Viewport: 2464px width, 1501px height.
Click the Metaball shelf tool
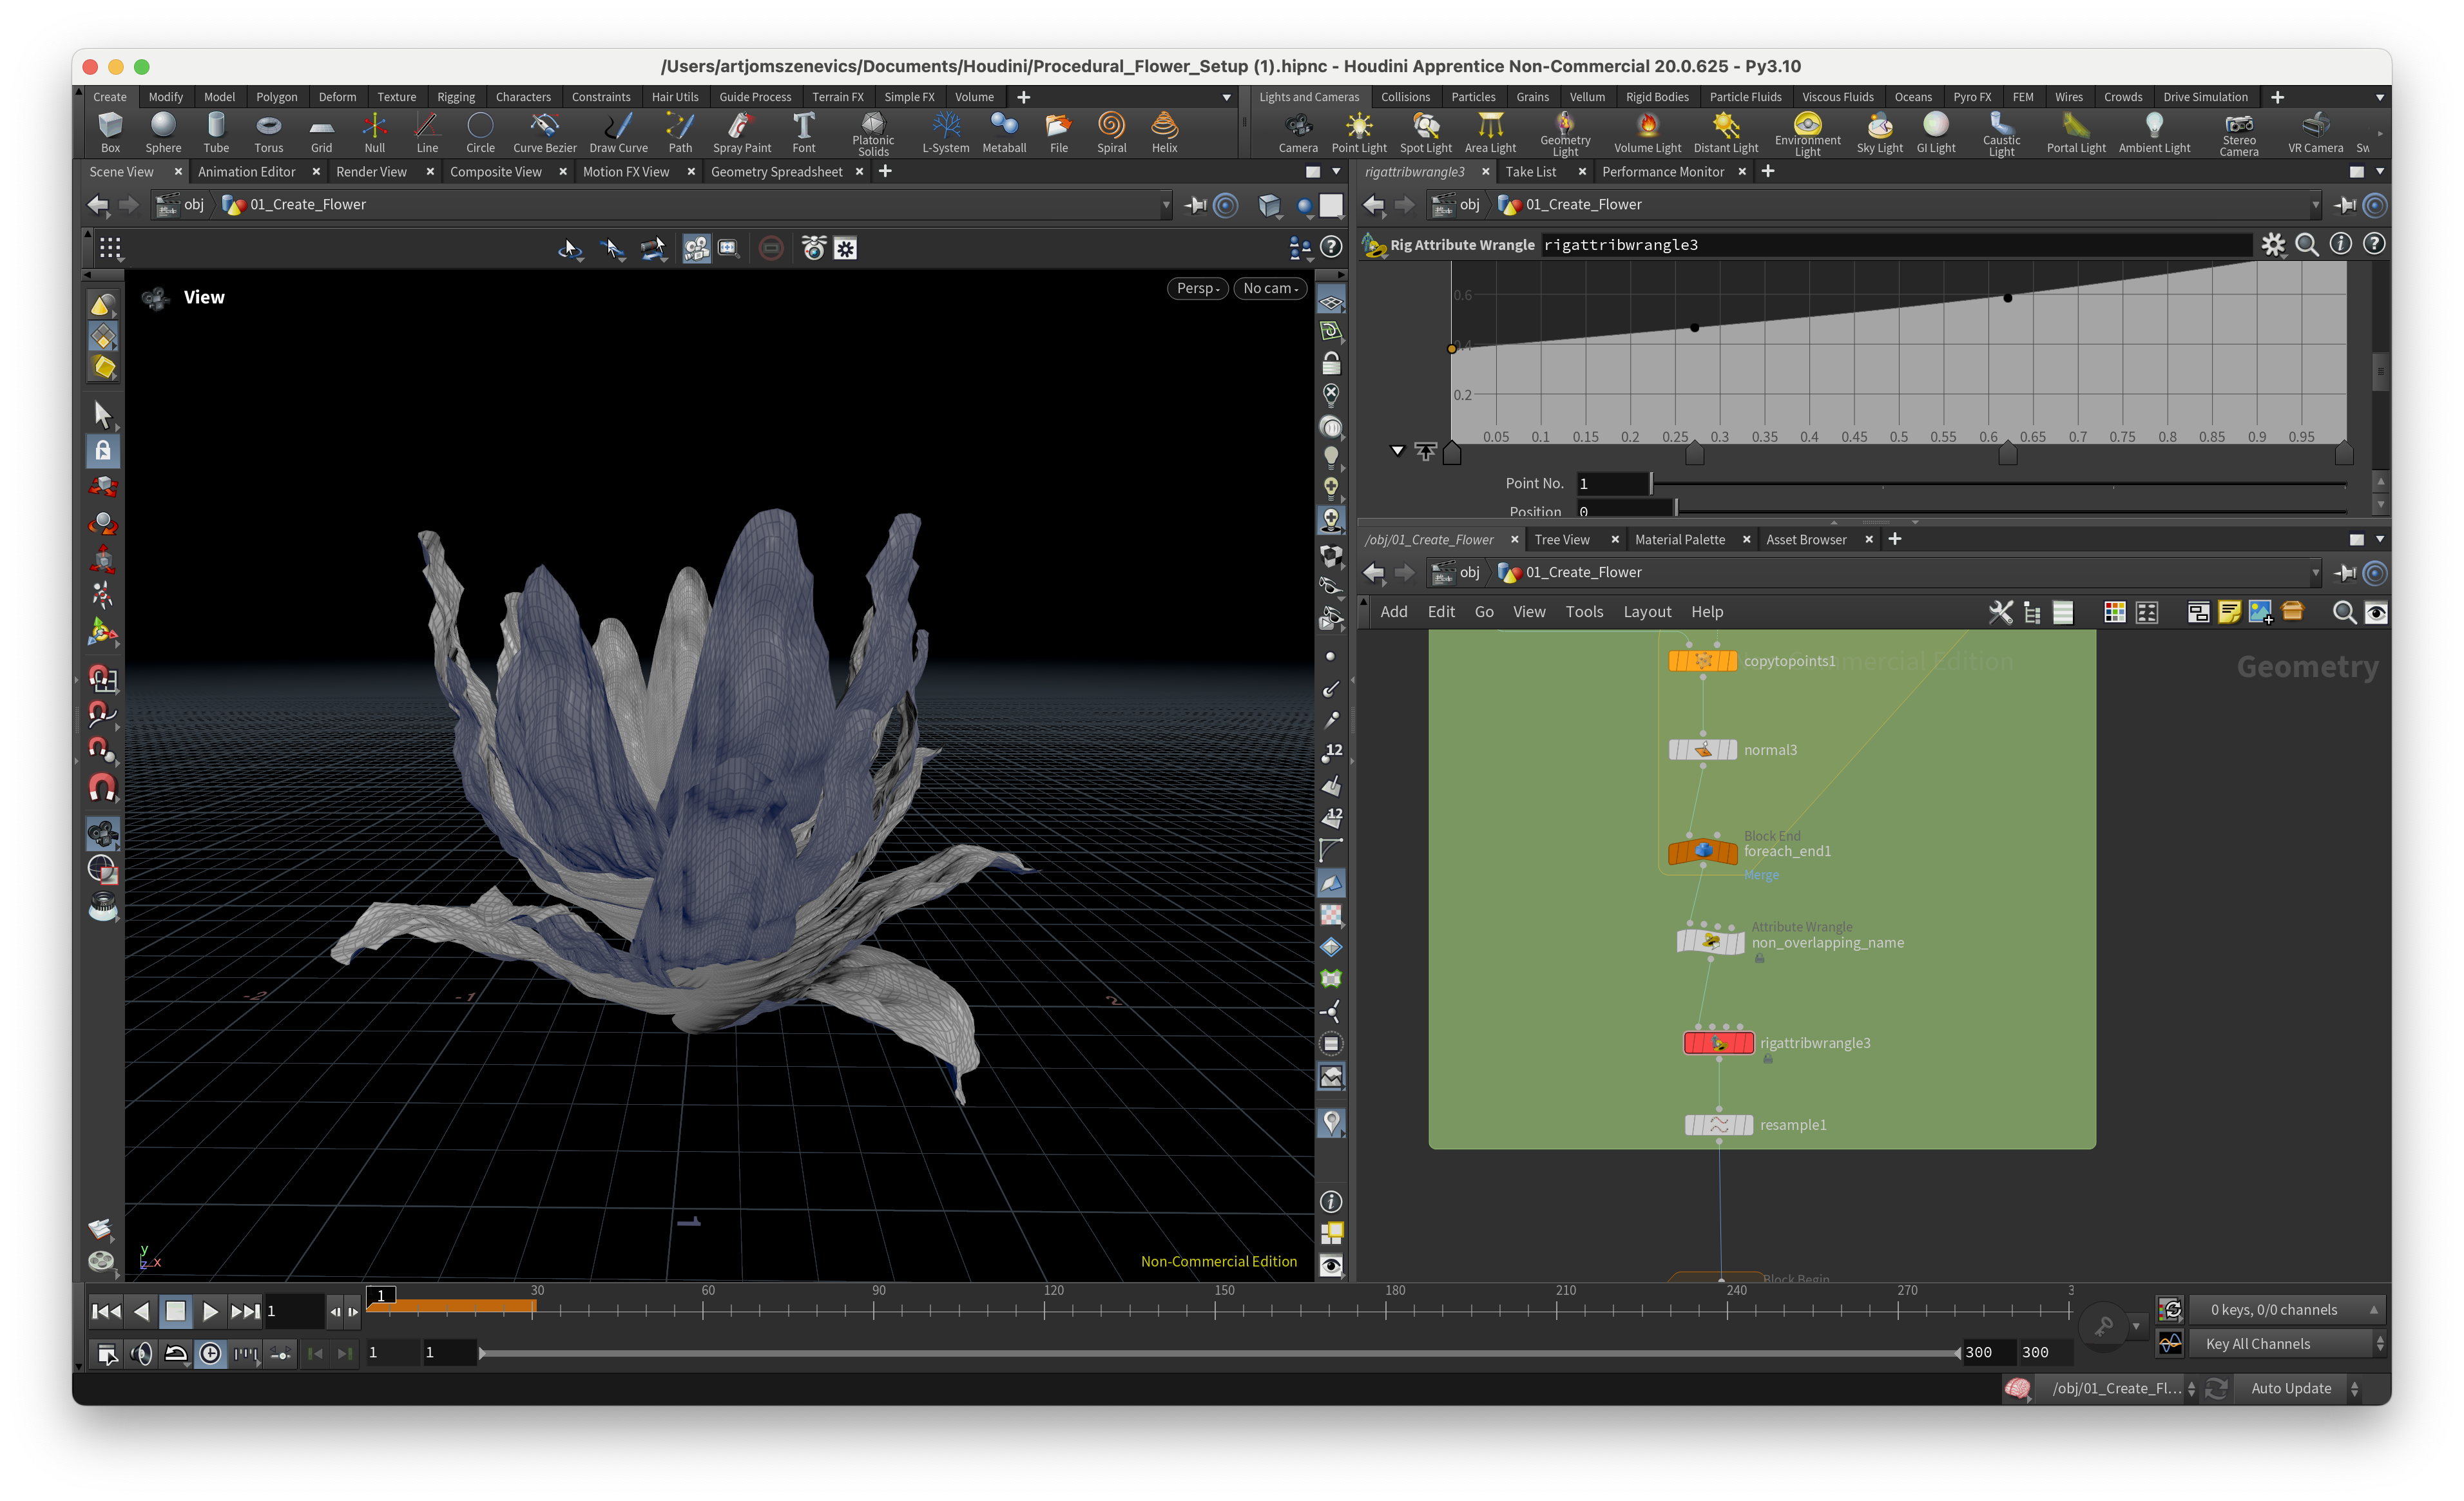1004,131
